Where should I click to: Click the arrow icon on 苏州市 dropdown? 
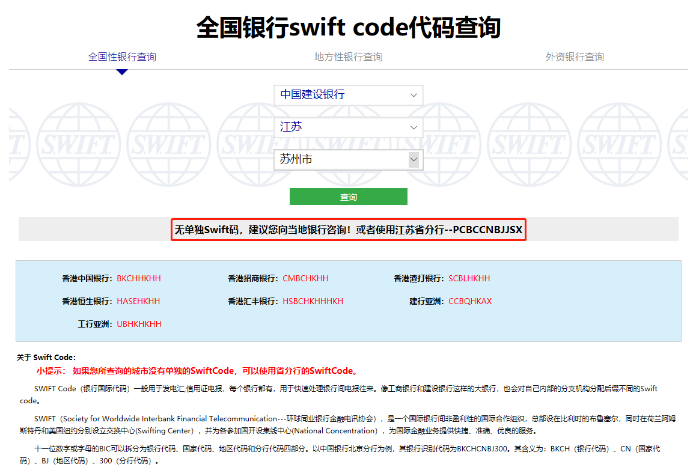[414, 160]
